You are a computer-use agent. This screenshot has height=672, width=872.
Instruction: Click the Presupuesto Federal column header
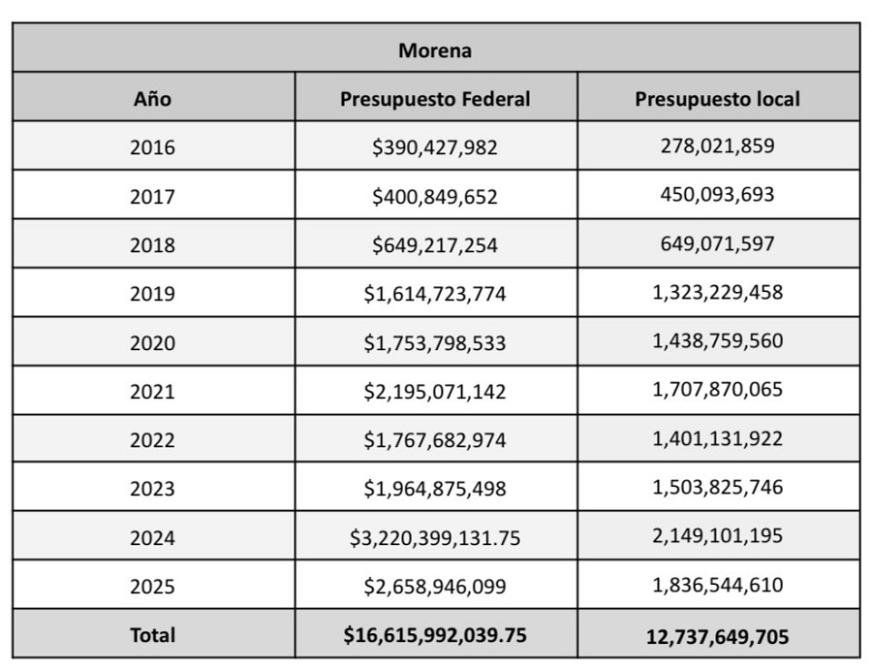coord(435,99)
